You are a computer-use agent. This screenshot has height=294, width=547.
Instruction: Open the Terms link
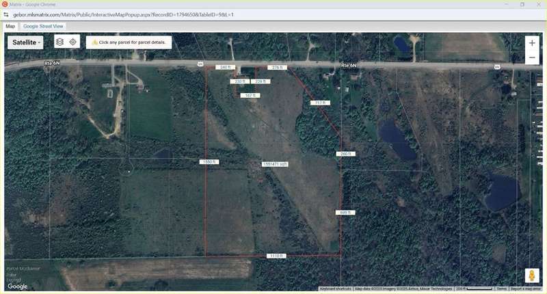(501, 289)
